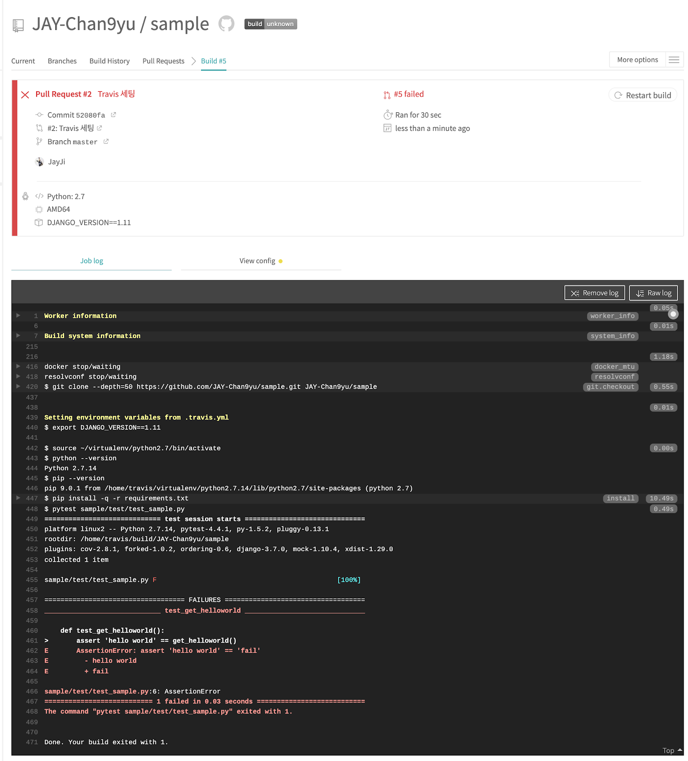Open the #5 failed build link
This screenshot has width=688, height=761.
click(x=408, y=94)
